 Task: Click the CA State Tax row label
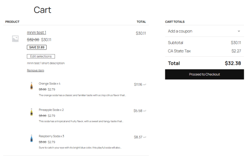coord(179,51)
